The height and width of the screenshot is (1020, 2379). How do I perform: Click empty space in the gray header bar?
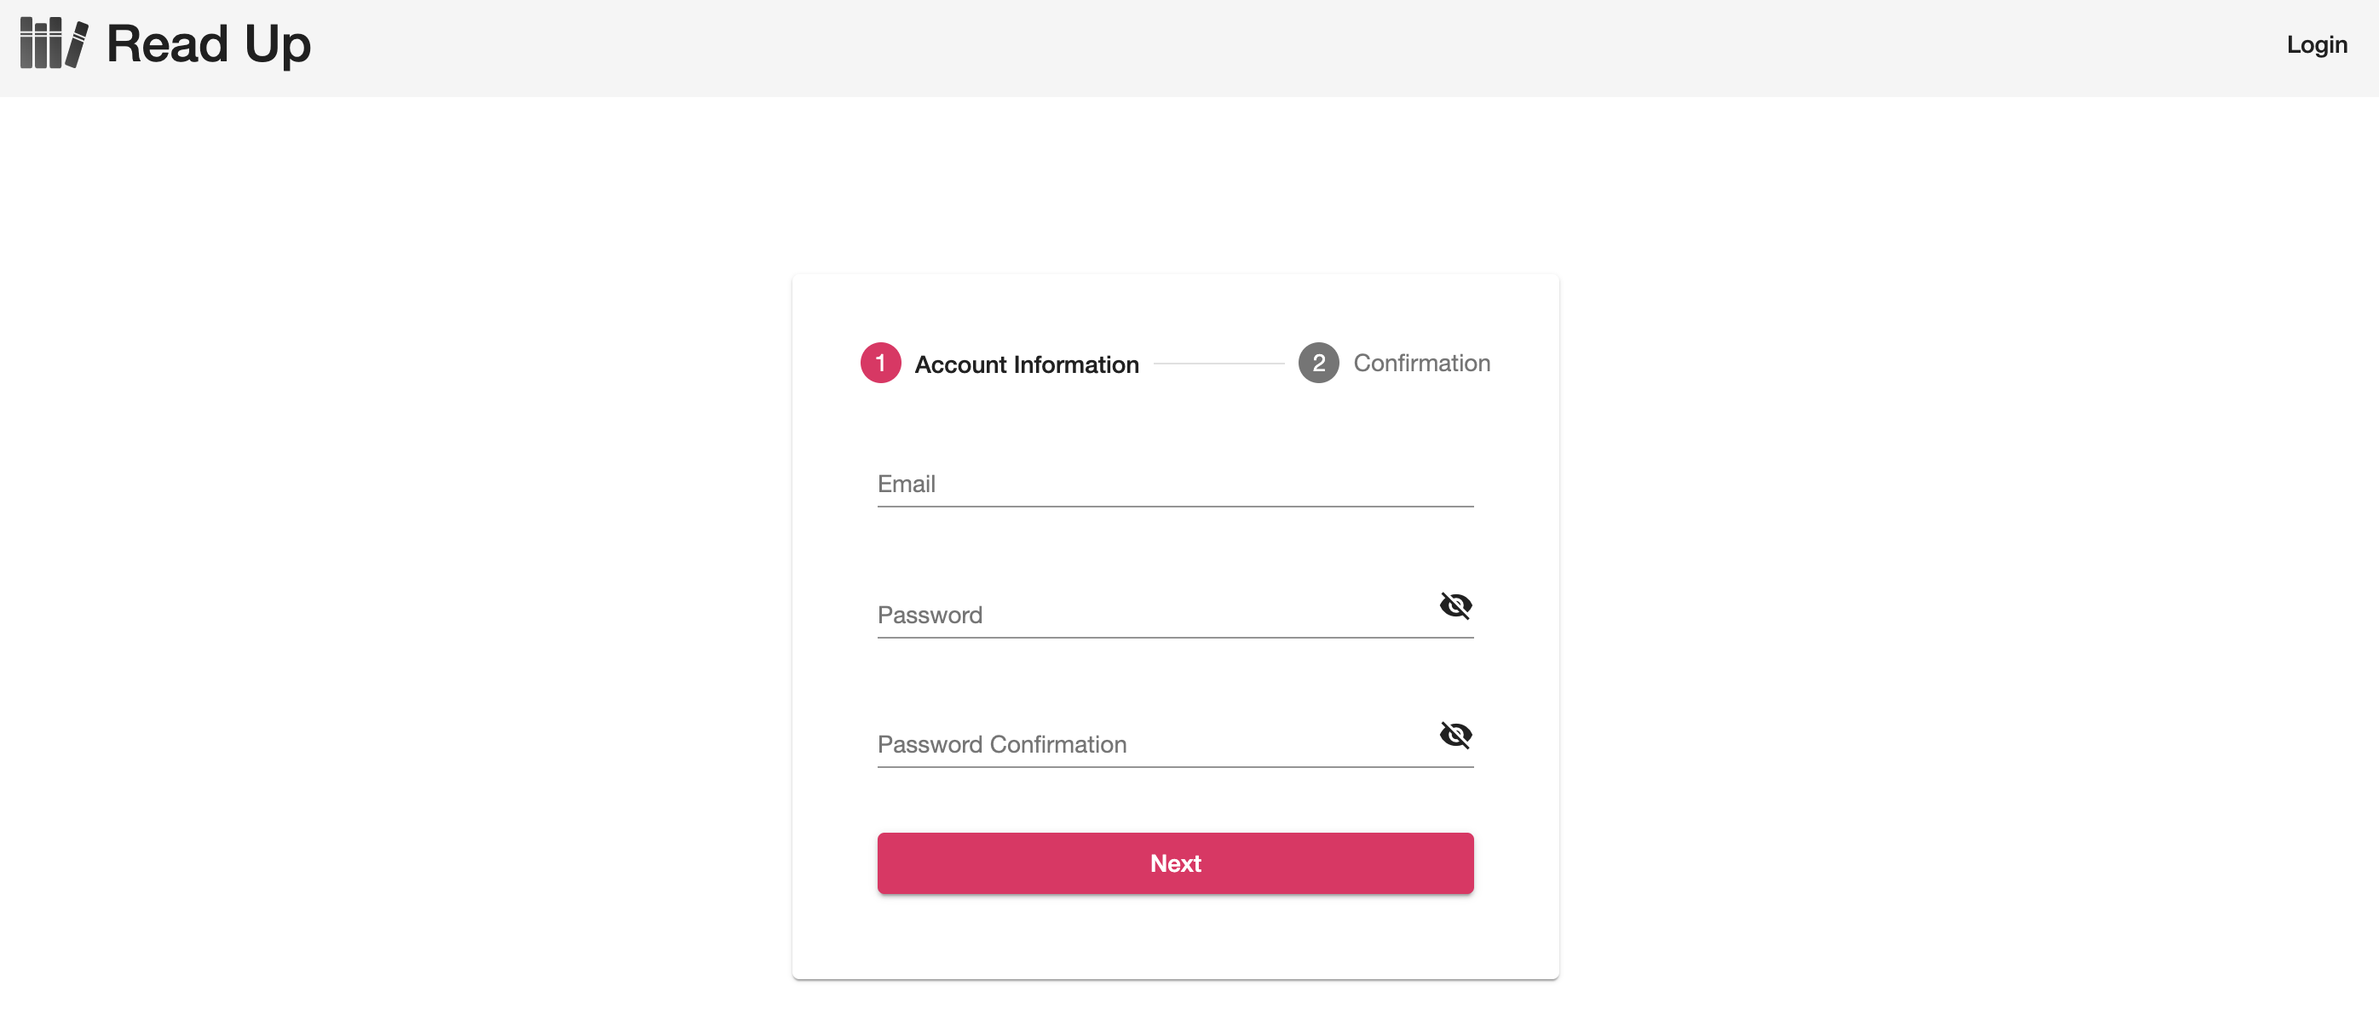point(1201,46)
